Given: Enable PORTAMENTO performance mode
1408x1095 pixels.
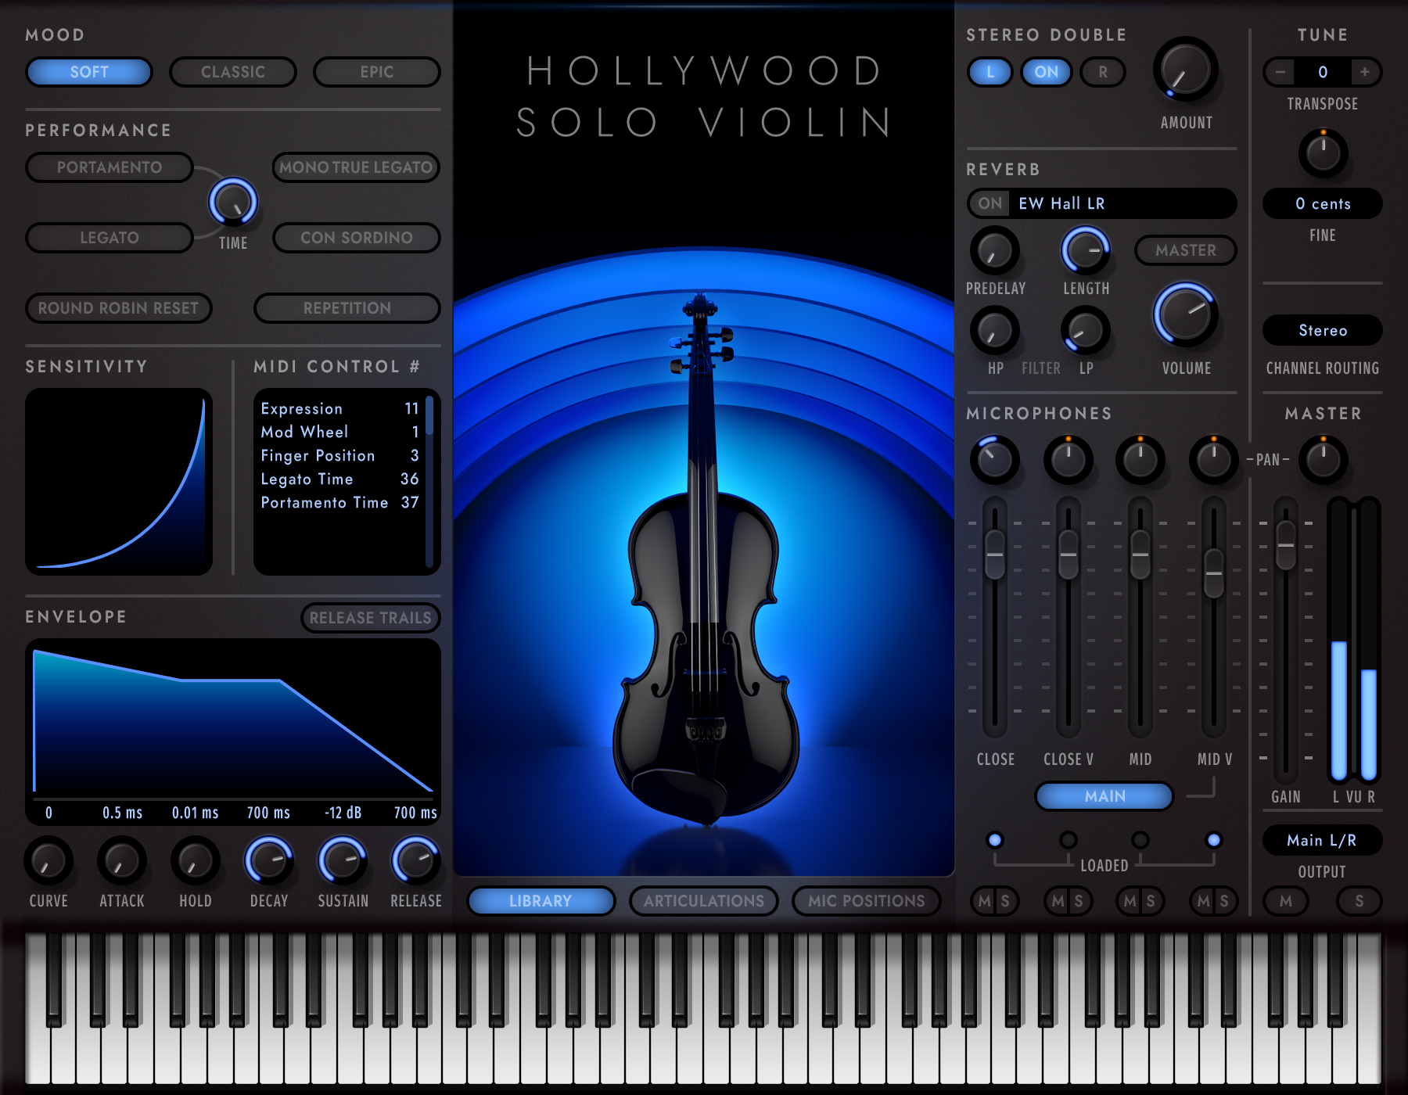Looking at the screenshot, I should coord(110,167).
